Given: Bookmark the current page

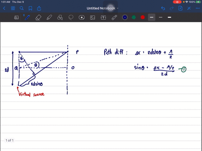Looking at the screenshot, I should click(x=30, y=8).
